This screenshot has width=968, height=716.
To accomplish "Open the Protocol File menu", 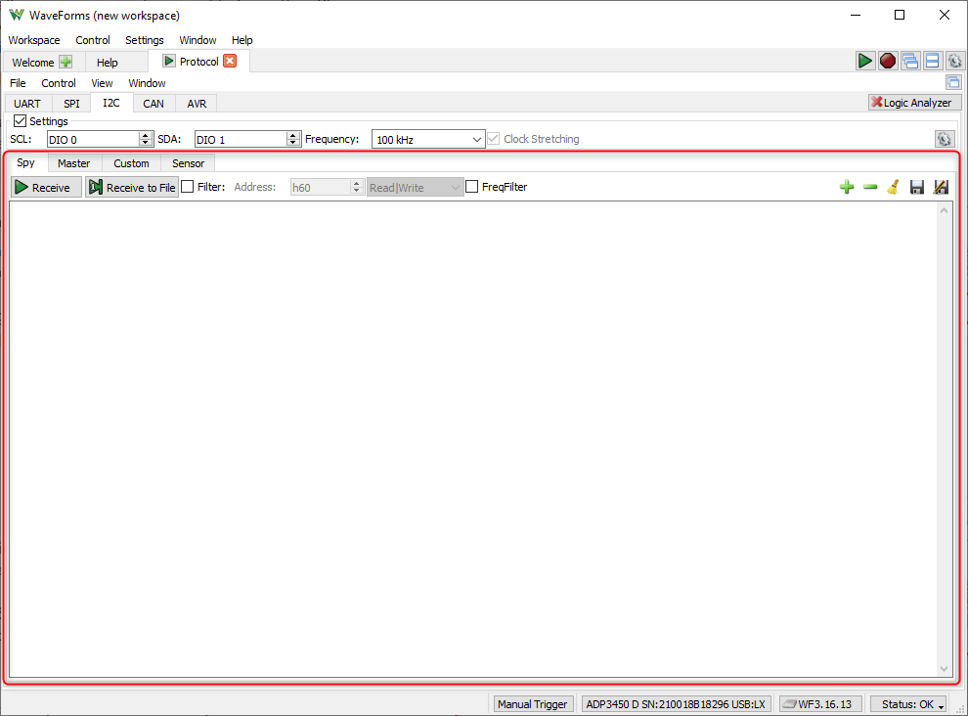I will (x=18, y=83).
